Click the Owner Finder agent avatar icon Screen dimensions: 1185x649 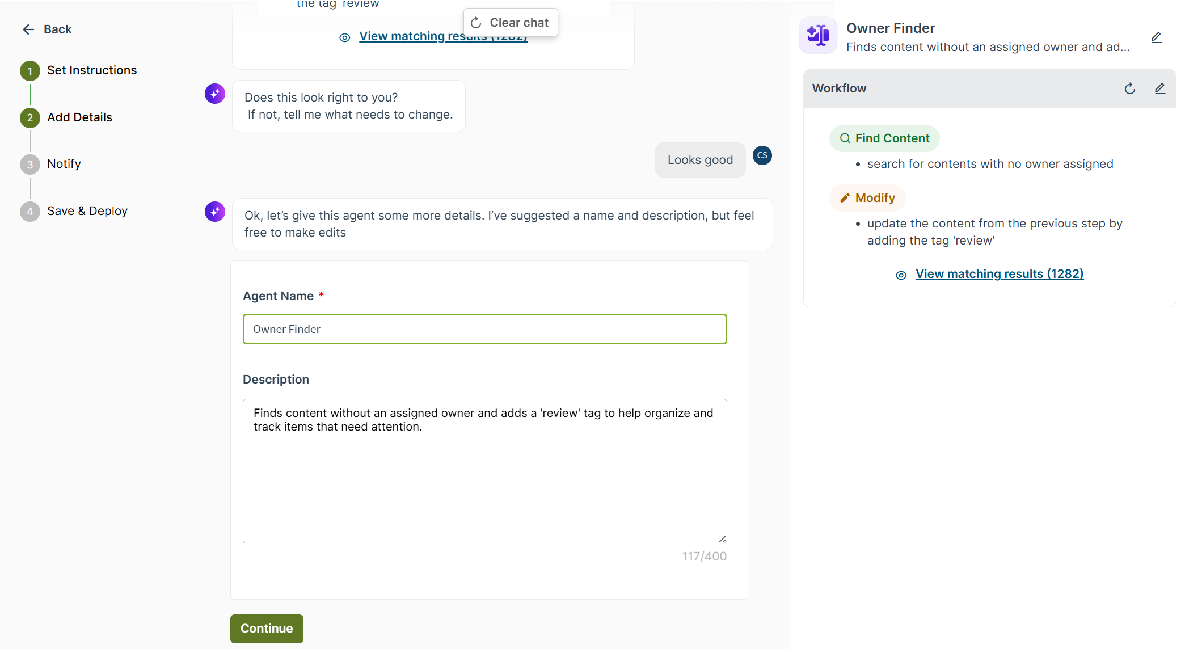(818, 35)
